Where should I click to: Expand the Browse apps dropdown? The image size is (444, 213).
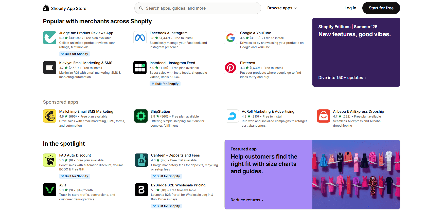282,8
